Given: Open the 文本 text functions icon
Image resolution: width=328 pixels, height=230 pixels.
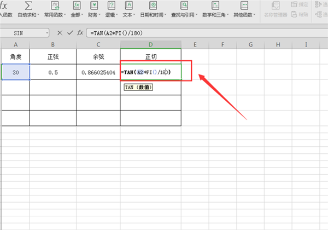Looking at the screenshot, I should [x=128, y=5].
